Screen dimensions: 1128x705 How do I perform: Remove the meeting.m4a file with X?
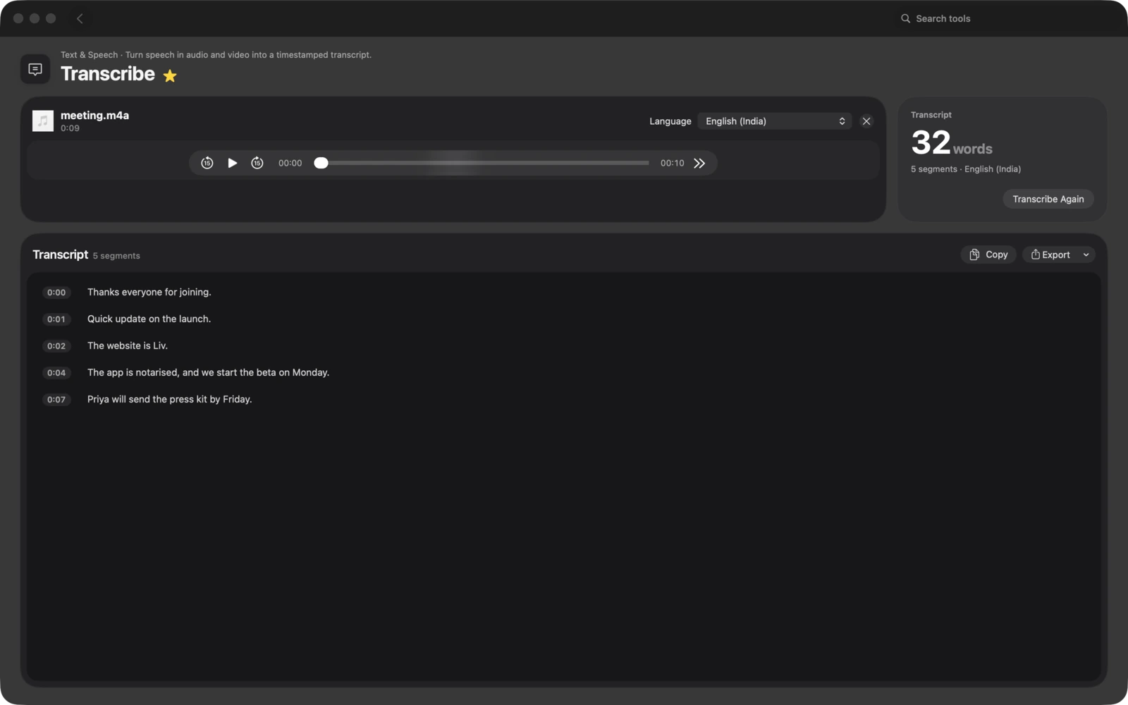(866, 121)
